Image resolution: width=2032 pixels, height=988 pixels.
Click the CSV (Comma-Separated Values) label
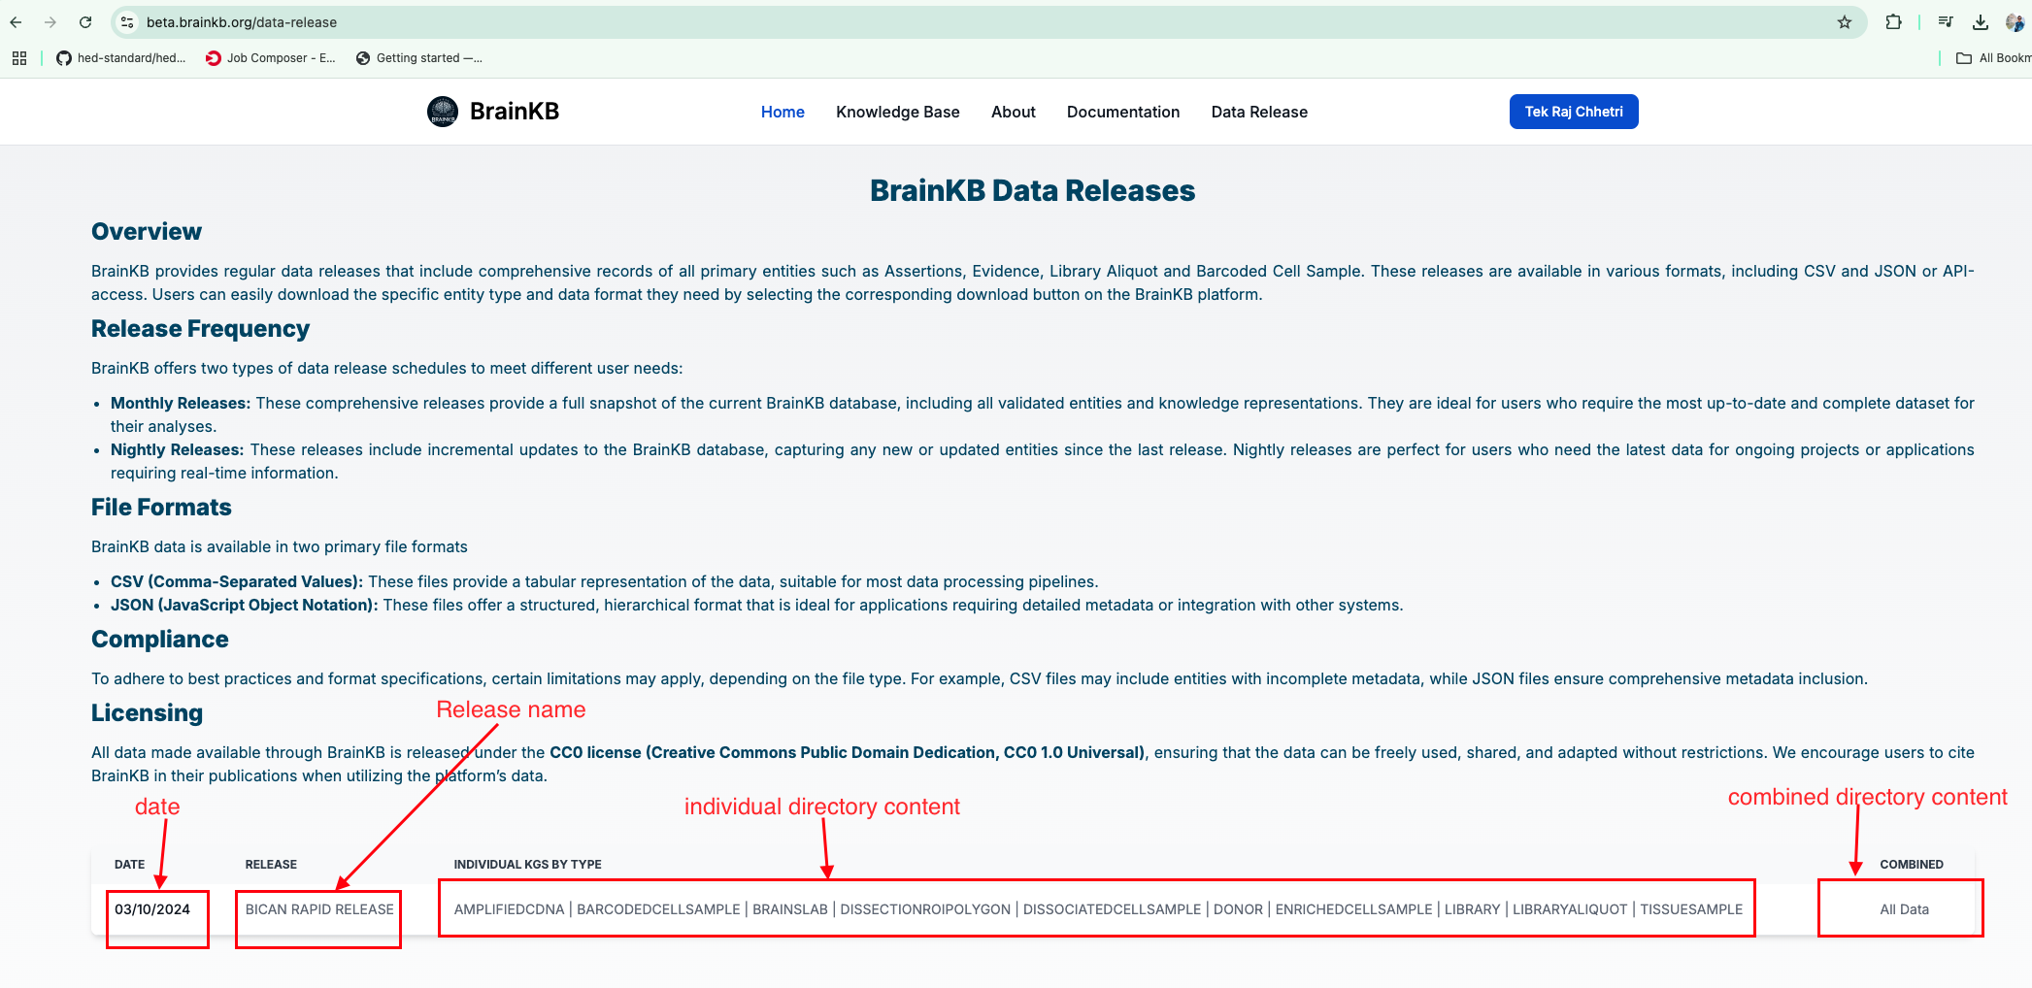tap(237, 581)
